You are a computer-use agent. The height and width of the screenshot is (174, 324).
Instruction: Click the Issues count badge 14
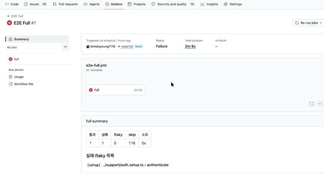[x=44, y=4]
